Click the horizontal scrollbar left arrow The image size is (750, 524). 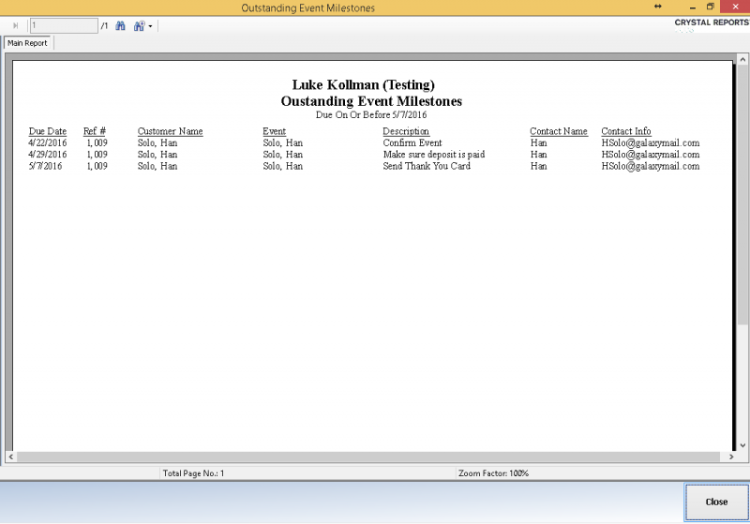pos(10,457)
